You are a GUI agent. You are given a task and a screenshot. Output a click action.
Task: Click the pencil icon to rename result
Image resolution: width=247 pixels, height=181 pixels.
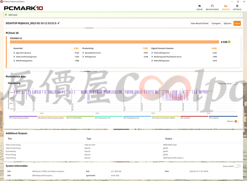pyautogui.click(x=58, y=23)
